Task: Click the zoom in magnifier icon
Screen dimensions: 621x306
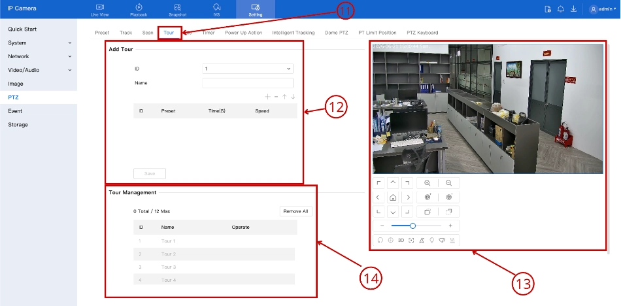Action: click(x=428, y=183)
